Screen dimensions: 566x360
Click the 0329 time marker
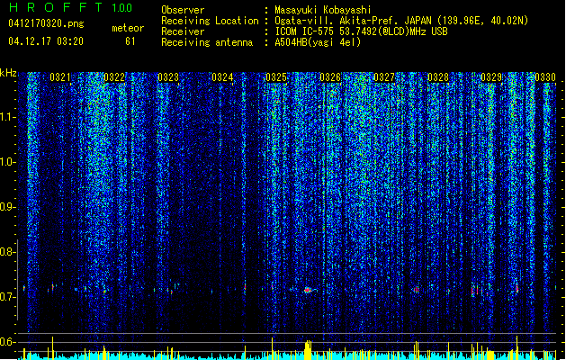[491, 77]
